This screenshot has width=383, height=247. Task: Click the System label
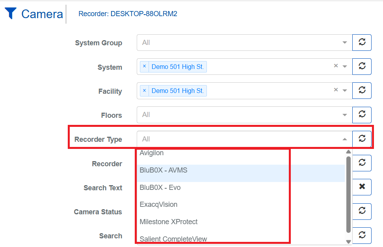pos(110,67)
